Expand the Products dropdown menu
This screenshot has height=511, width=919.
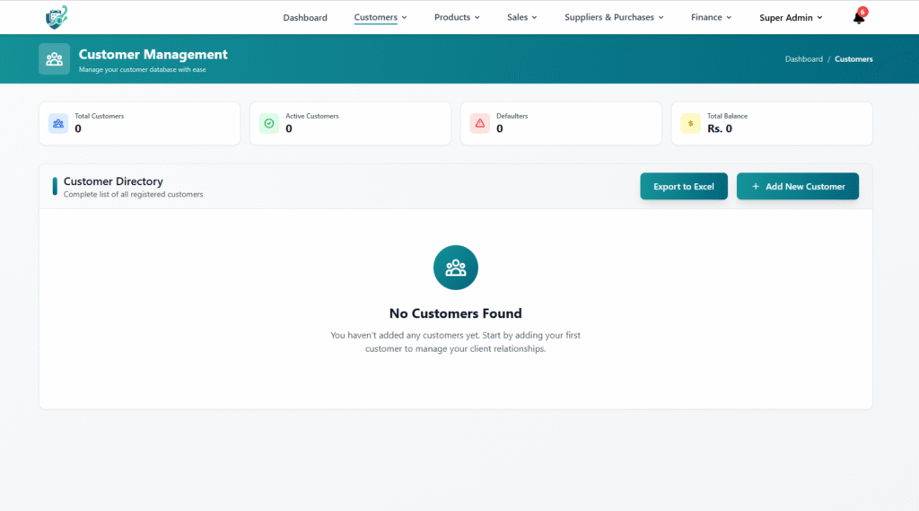[x=457, y=17]
